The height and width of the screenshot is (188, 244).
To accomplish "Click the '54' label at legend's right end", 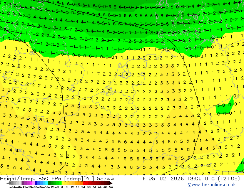I will [x=110, y=187].
